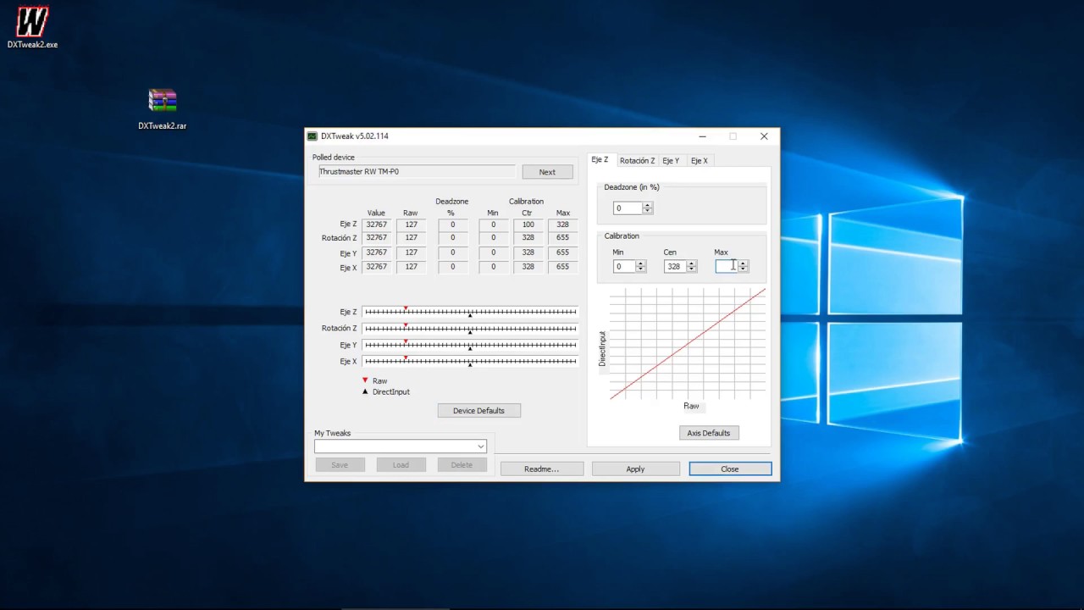This screenshot has width=1084, height=610.
Task: Adjust the Deadzone spinner arrows
Action: coord(648,208)
